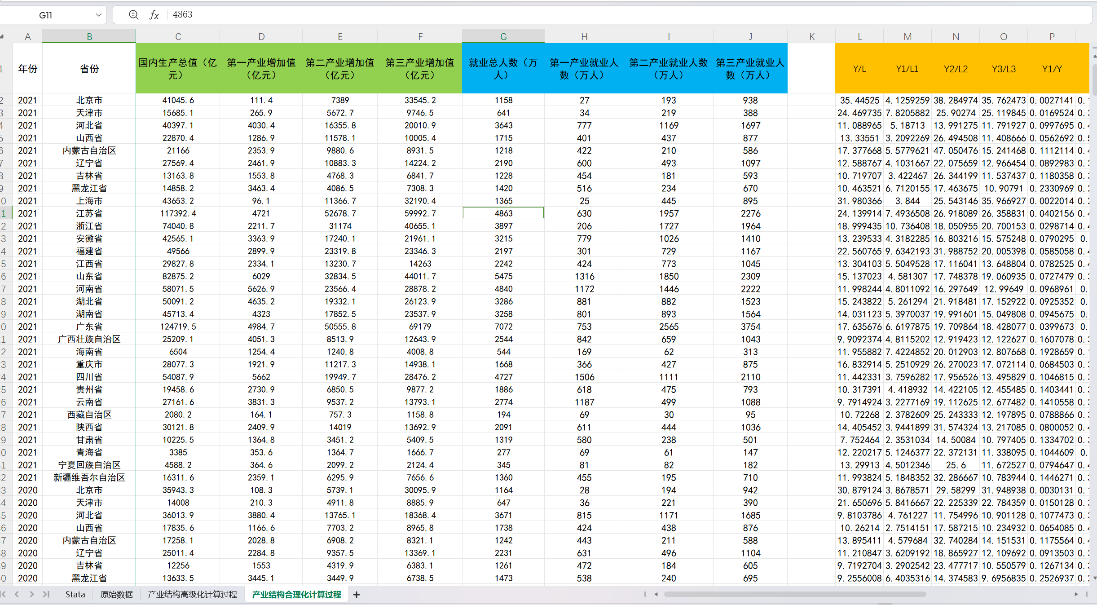Click the 宁夏回族自治区 cell

[89, 465]
